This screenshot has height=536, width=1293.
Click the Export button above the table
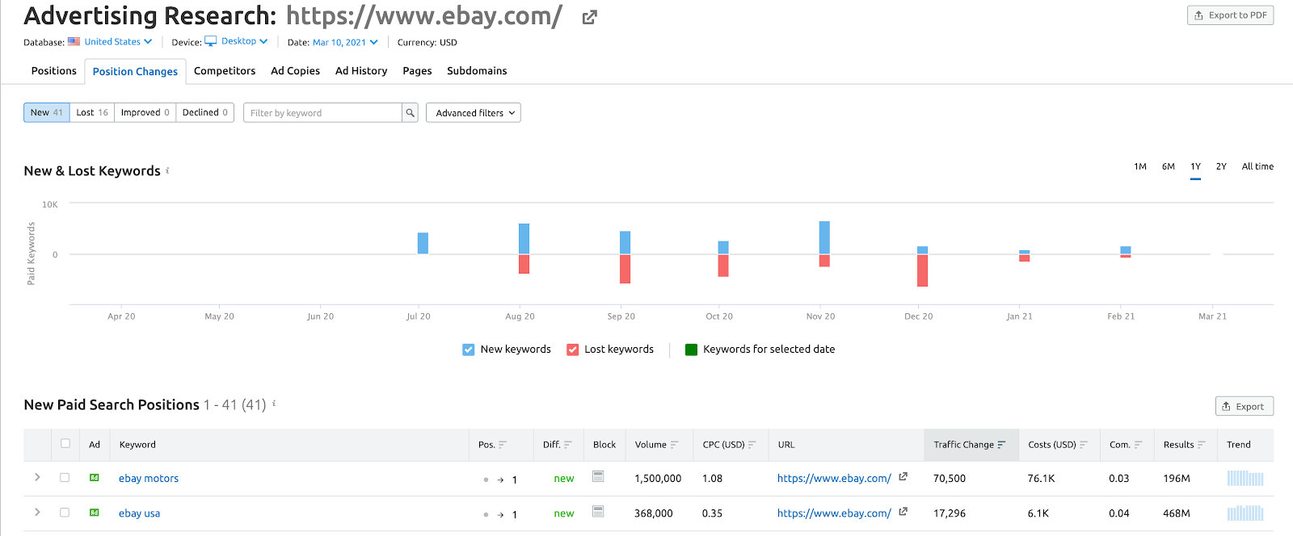click(x=1244, y=406)
